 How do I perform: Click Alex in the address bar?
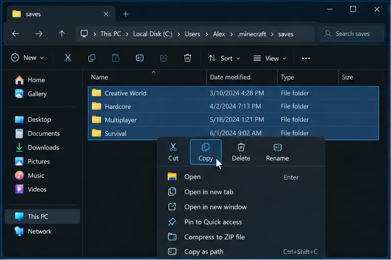click(x=219, y=34)
